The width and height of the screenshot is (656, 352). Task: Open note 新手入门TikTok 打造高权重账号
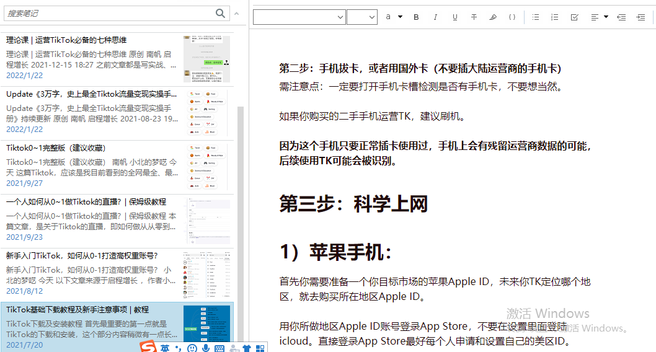pyautogui.click(x=117, y=275)
